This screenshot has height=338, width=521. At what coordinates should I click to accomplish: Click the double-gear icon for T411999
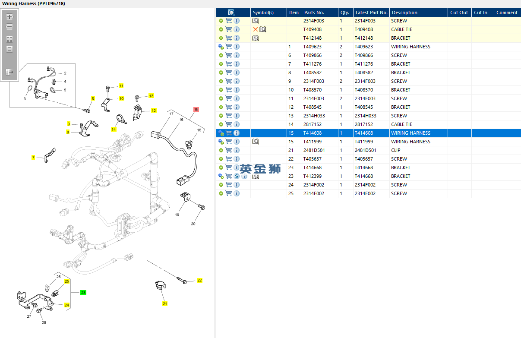(x=221, y=142)
